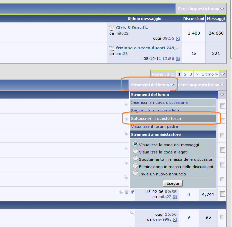Screen dimensions: 232x227
Task: Open the Cerca in questo forum dropdown beside Strumenti del forum
Action: point(201,85)
